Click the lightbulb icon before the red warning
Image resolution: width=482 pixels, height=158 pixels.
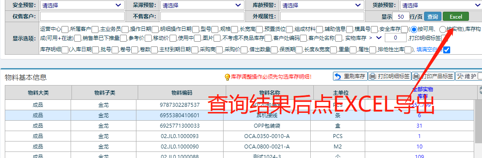point(227,76)
